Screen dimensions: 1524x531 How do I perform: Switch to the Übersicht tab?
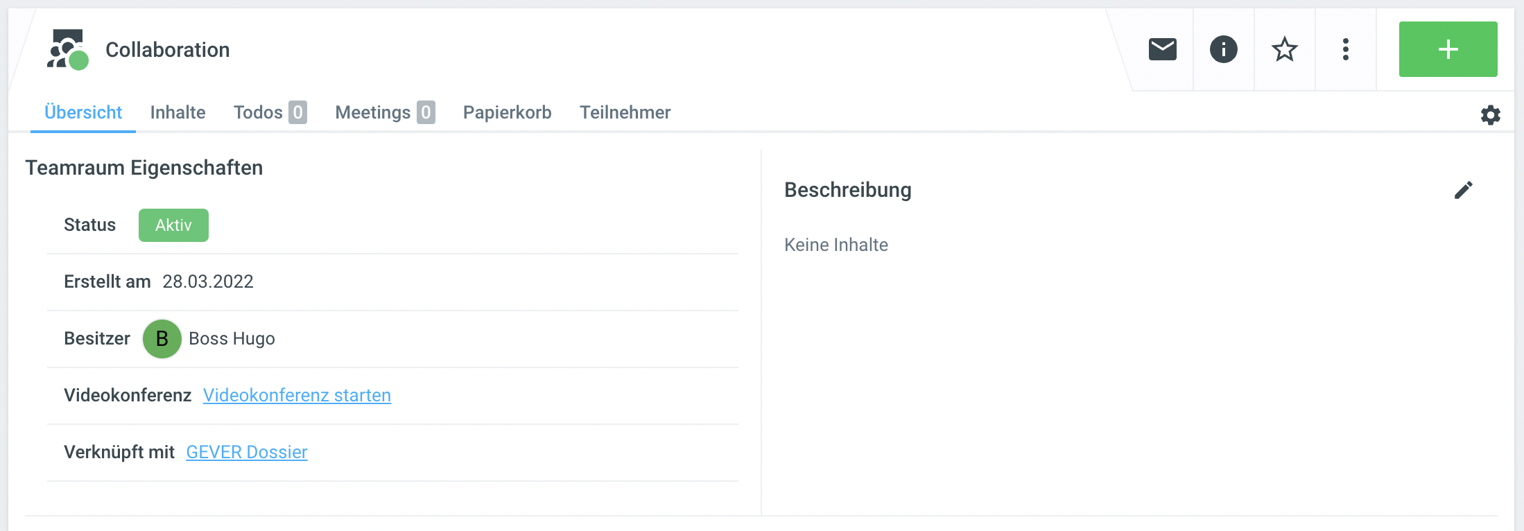click(x=83, y=112)
